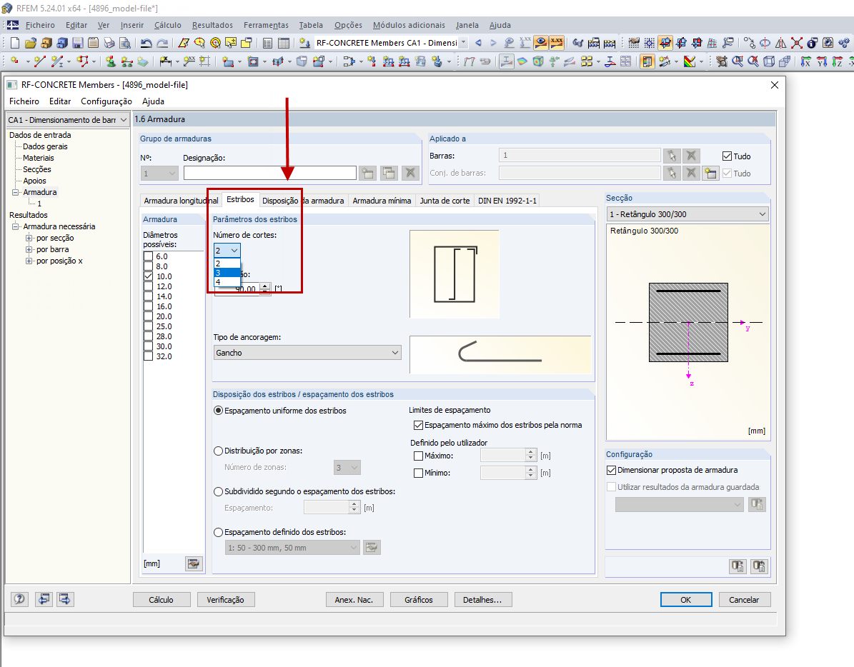Open rebar diameter library below diameters list
This screenshot has width=854, height=667.
(194, 563)
